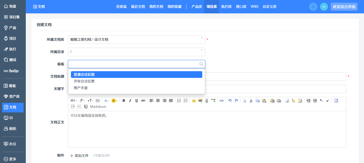This screenshot has width=364, height=163.
Task: Toggle bold formatting in the editor toolbar
Action: click(124, 101)
